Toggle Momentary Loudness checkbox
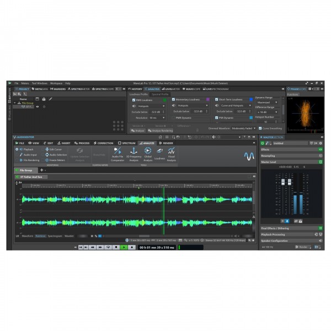The image size is (331, 331). click(173, 99)
